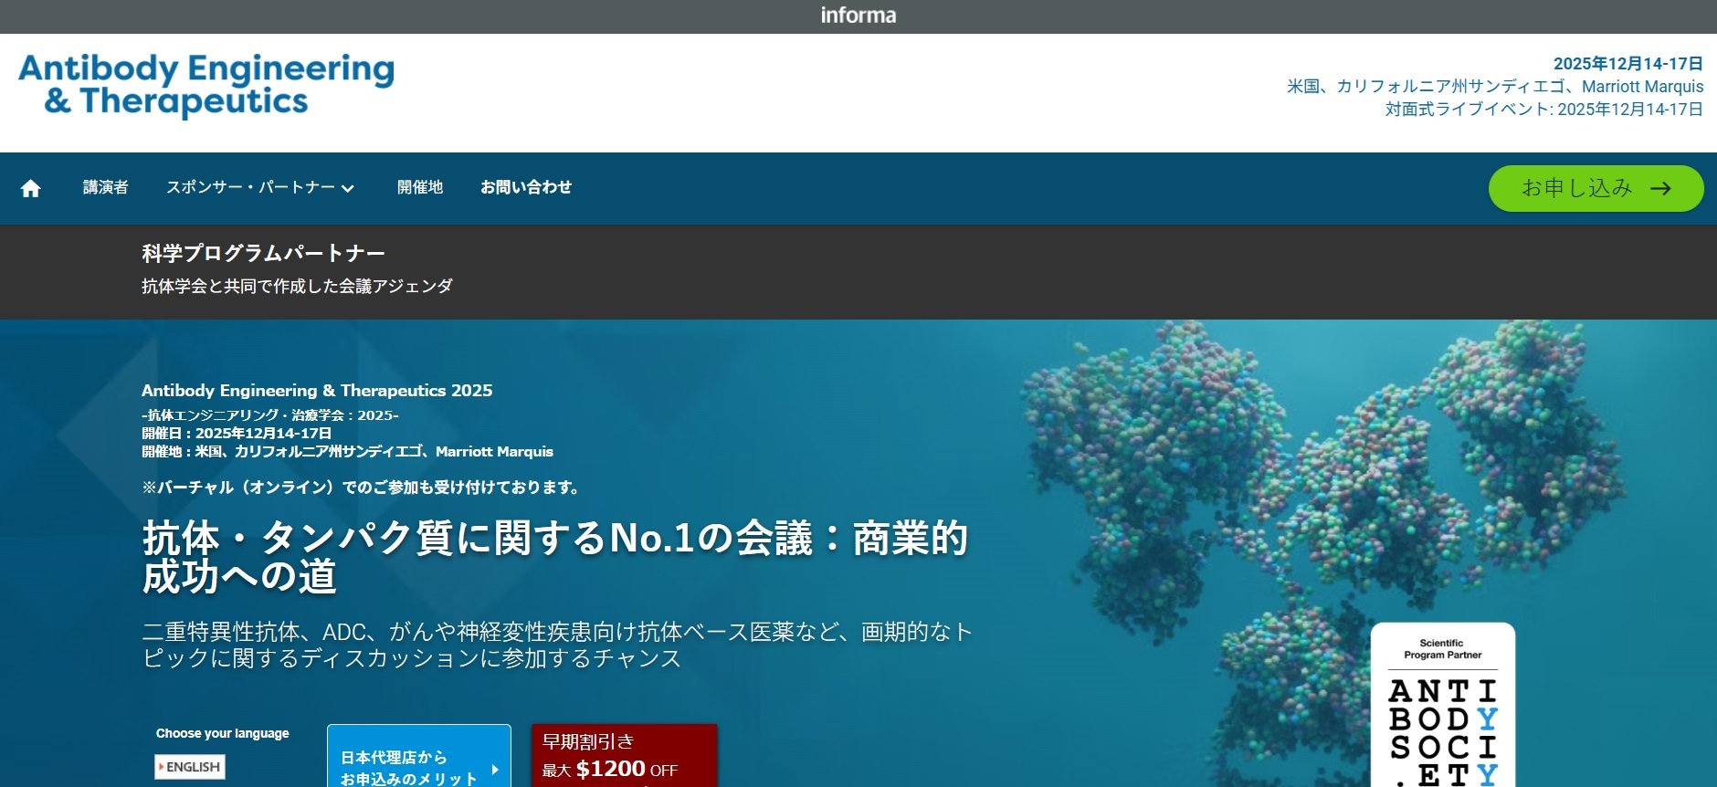Image resolution: width=1717 pixels, height=787 pixels.
Task: Click the 科学プログラムパートナー heading
Action: coord(263,253)
